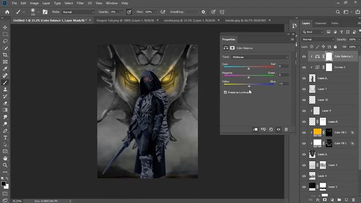Click the search icon in options bar
This screenshot has height=203, width=361.
pos(338,12)
